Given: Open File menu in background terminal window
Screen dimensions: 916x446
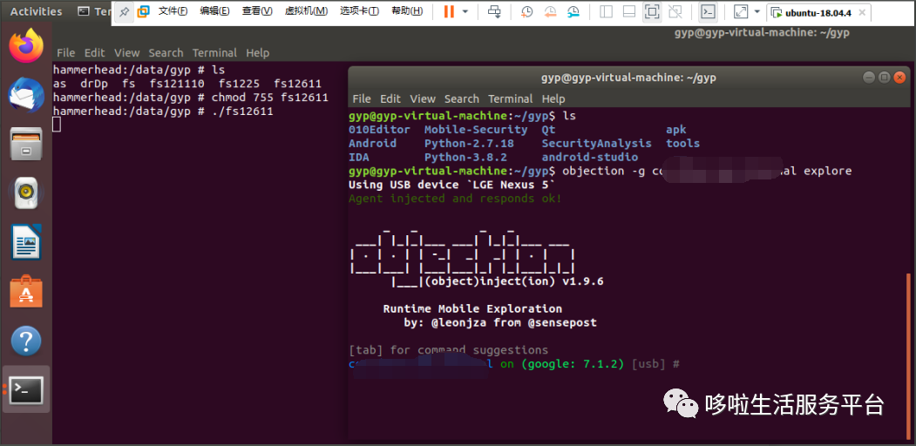Looking at the screenshot, I should pos(66,52).
